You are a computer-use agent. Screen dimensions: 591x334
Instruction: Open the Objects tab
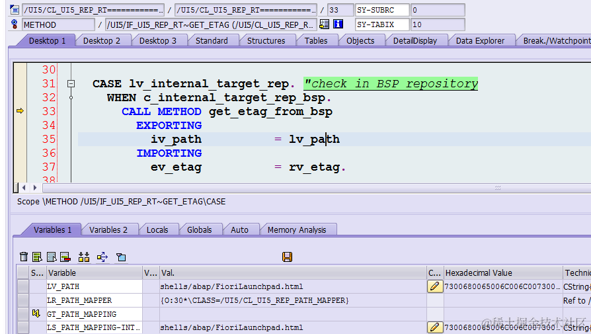click(360, 41)
